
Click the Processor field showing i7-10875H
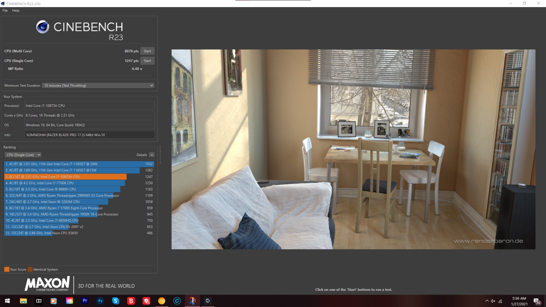click(x=90, y=106)
